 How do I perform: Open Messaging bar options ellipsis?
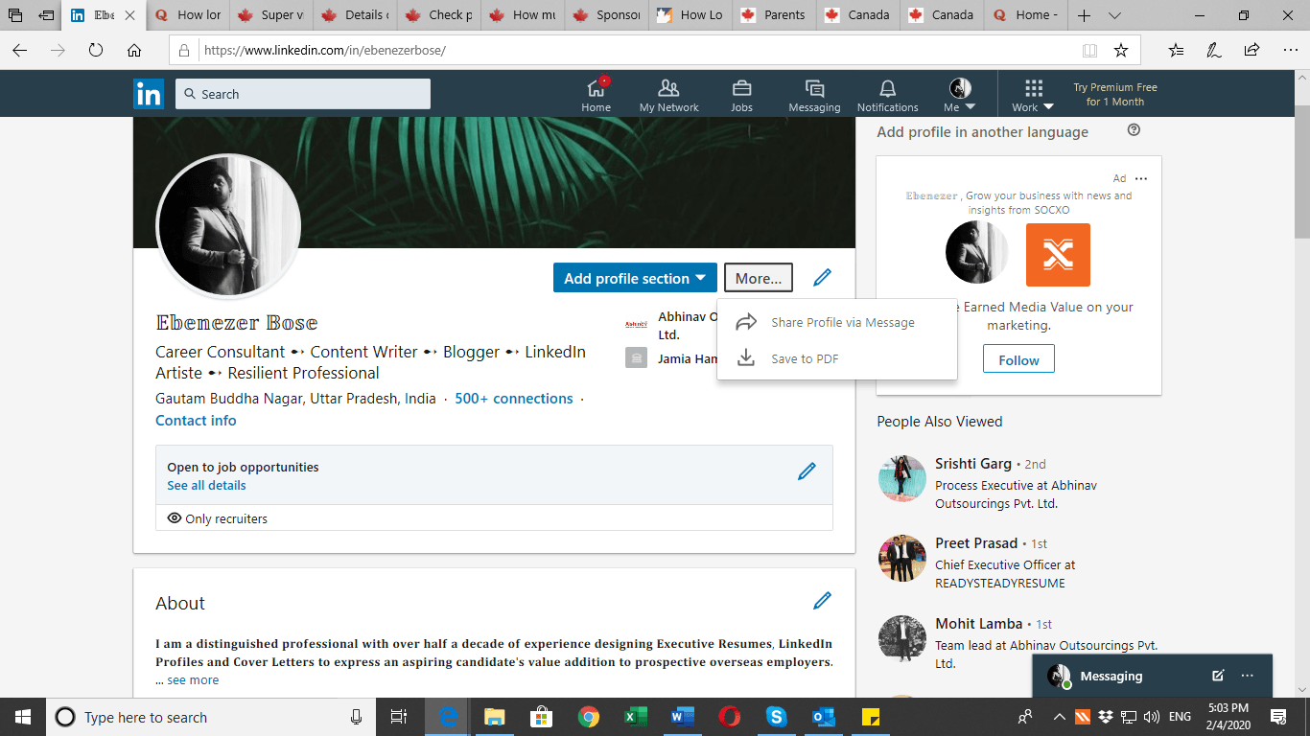(1247, 676)
